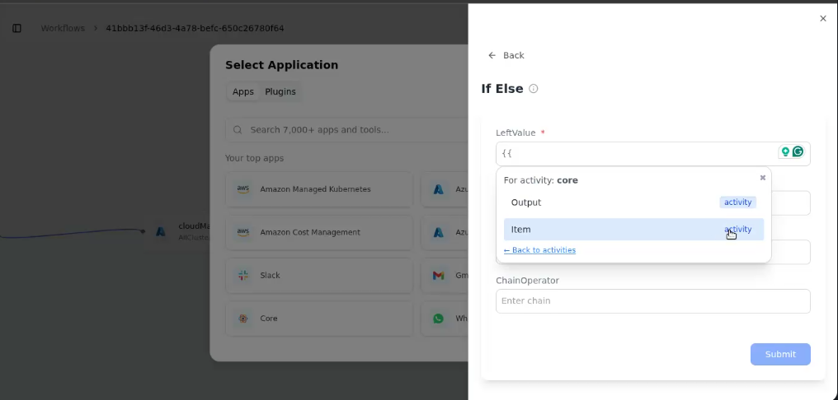Screen dimensions: 838x400
Task: Click the Amazon Cost Management icon
Action: coord(243,233)
